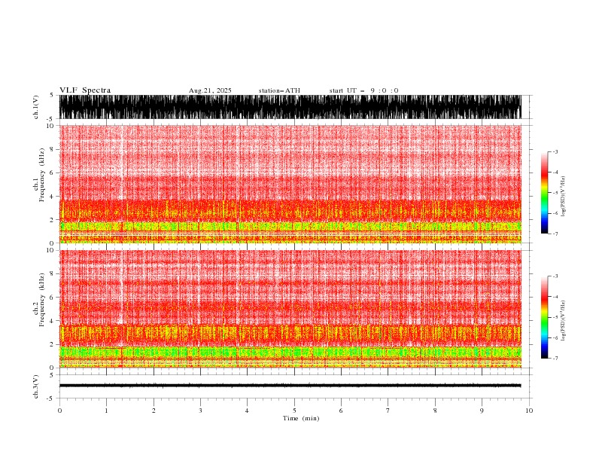Select the ch.1 colorbar "log(PSD)(V²/Hz)" label
596x461 pixels.
[x=564, y=197]
